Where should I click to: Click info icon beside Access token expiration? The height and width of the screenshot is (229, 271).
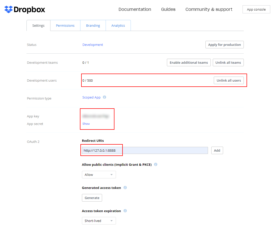click(125, 211)
